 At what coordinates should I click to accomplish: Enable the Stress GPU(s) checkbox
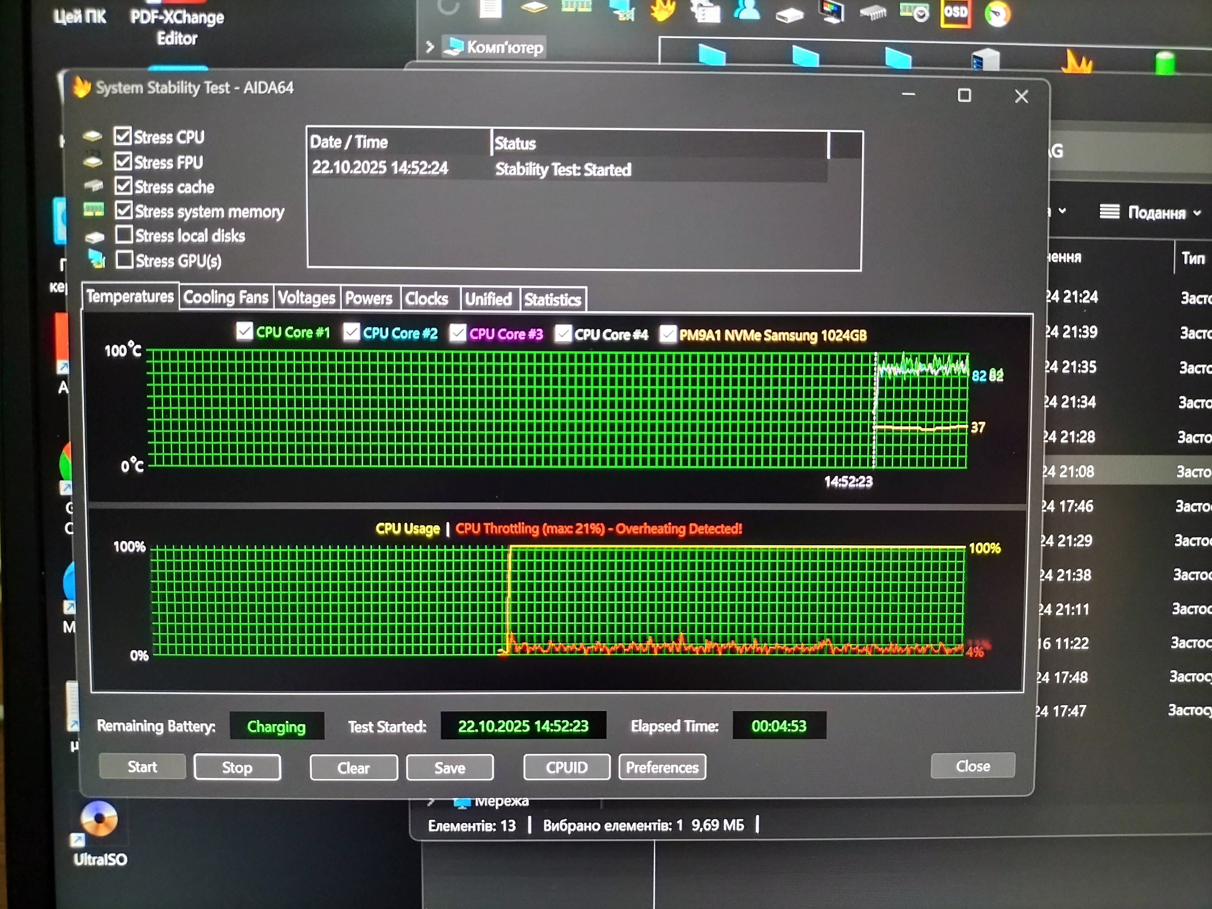pyautogui.click(x=124, y=260)
